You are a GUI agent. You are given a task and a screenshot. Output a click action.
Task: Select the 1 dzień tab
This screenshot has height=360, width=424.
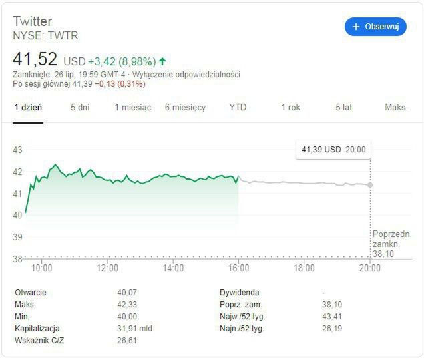[29, 107]
